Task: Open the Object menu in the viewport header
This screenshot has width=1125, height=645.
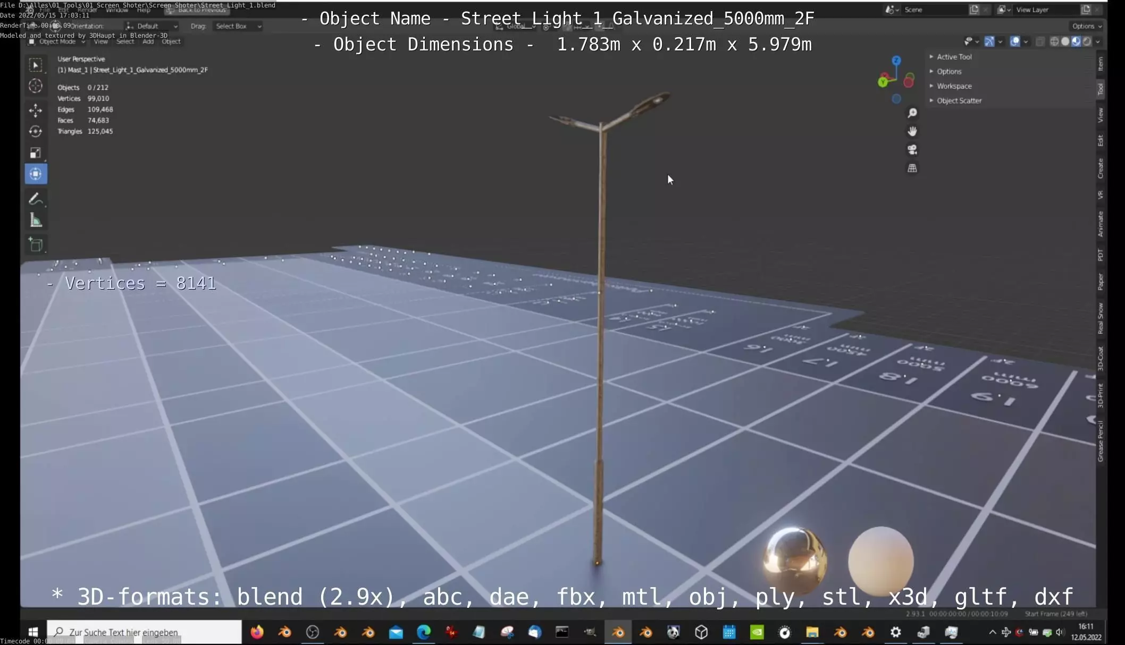Action: pos(171,41)
